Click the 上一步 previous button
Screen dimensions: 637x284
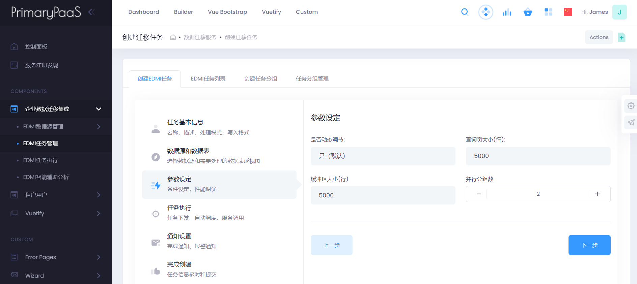pos(332,245)
